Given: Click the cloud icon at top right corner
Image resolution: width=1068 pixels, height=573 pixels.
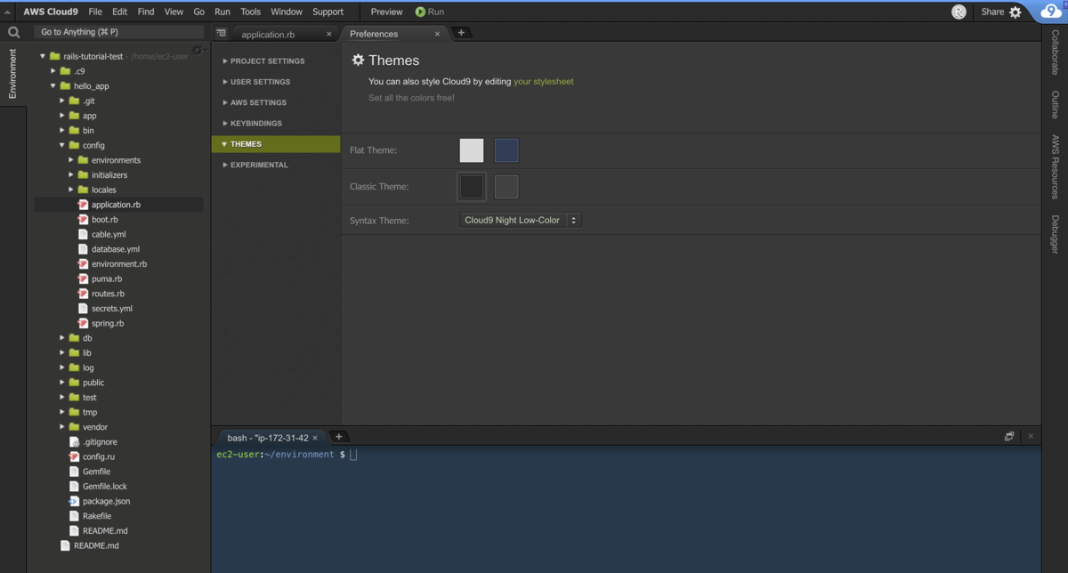Looking at the screenshot, I should (1051, 12).
